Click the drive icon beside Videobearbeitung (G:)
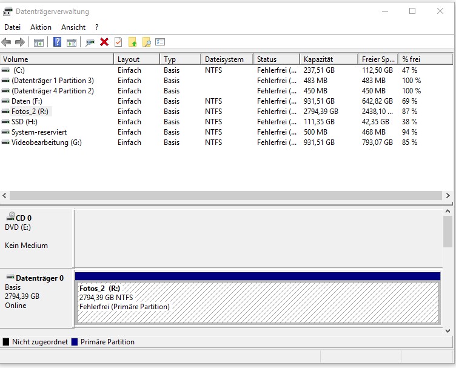This screenshot has height=368, width=456. pyautogui.click(x=5, y=142)
